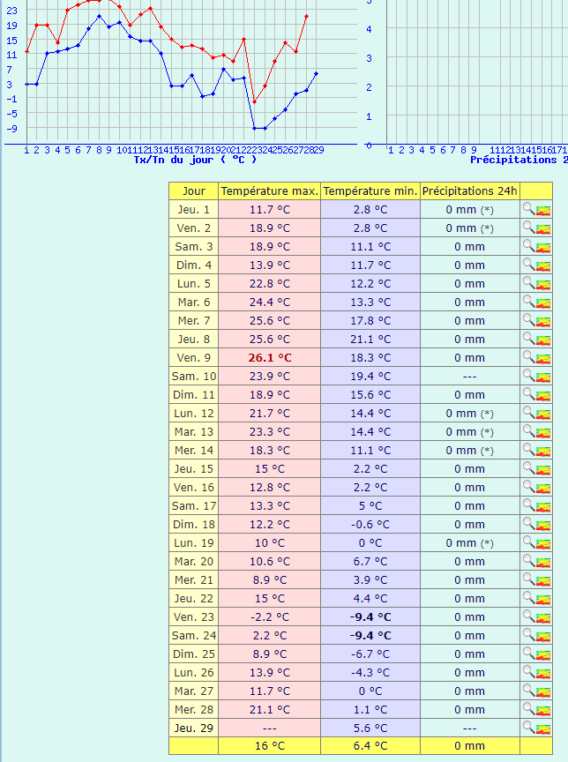
Task: Open the map icon for Ven. 2
Action: coord(543,228)
